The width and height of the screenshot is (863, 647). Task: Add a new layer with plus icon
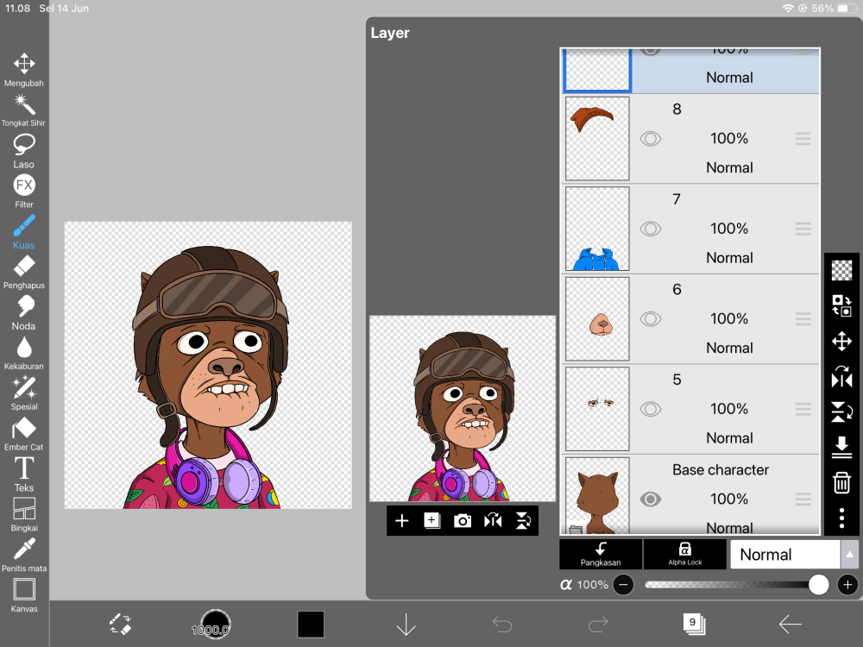(402, 520)
